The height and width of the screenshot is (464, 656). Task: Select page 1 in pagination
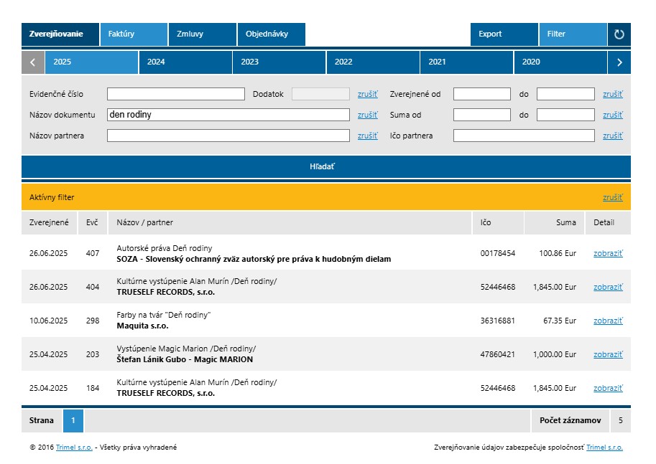pyautogui.click(x=73, y=420)
